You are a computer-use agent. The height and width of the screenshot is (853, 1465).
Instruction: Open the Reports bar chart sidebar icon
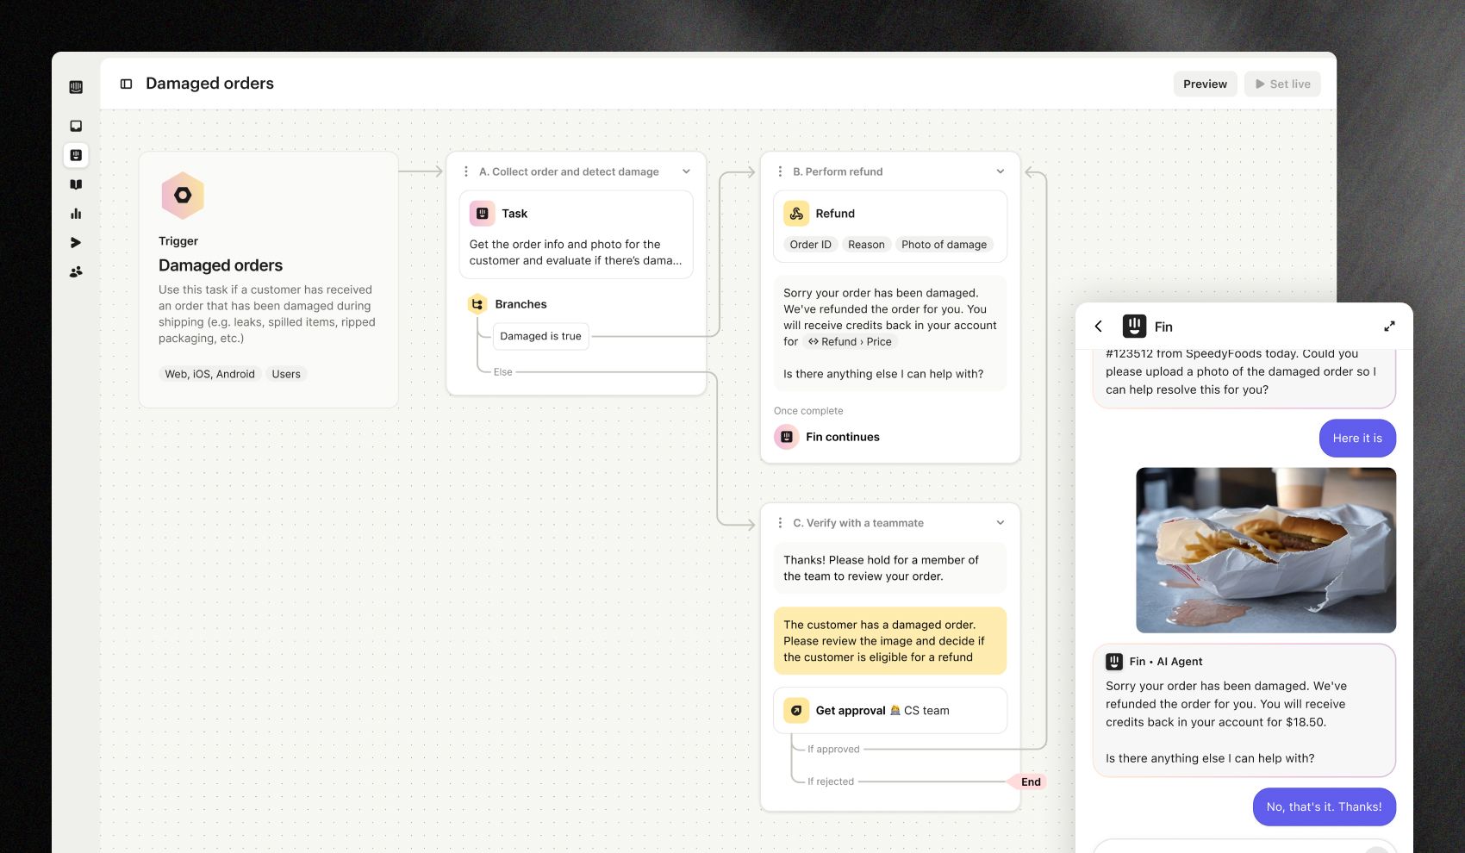pyautogui.click(x=76, y=214)
